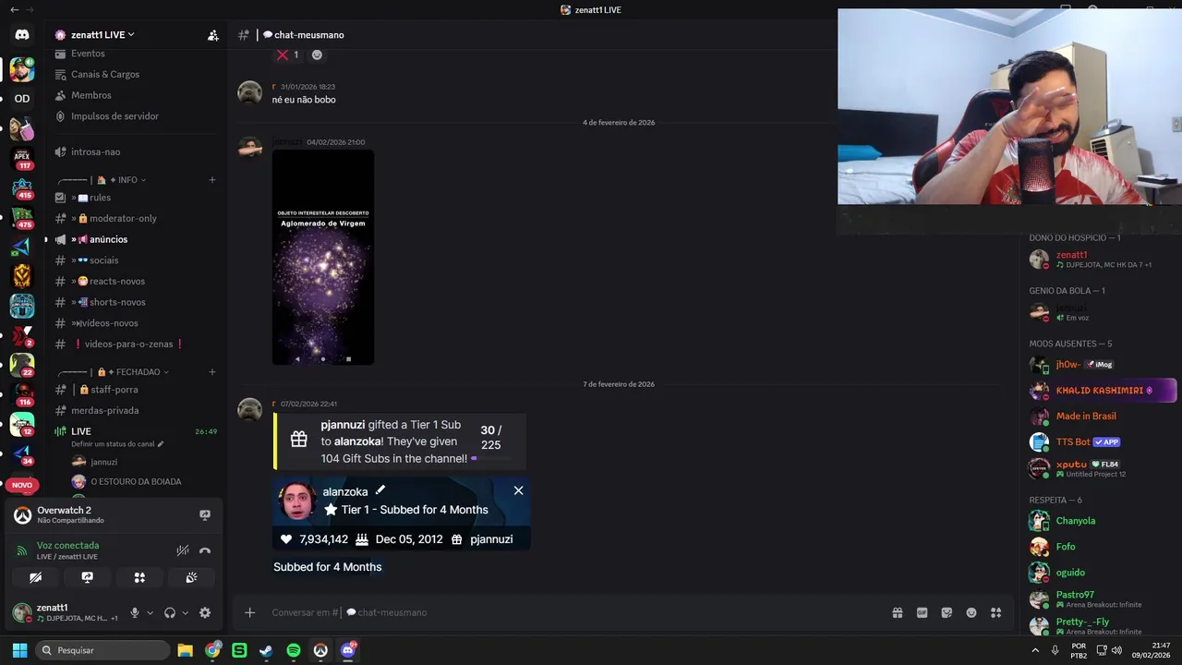The width and height of the screenshot is (1182, 665).
Task: Add reaction using the smiley button
Action: click(x=317, y=54)
